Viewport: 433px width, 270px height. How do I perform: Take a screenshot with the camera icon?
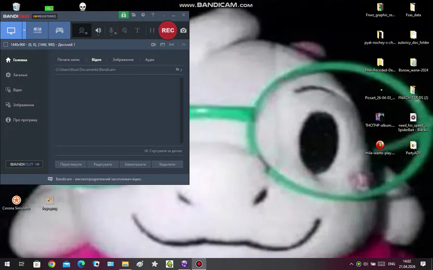[183, 31]
